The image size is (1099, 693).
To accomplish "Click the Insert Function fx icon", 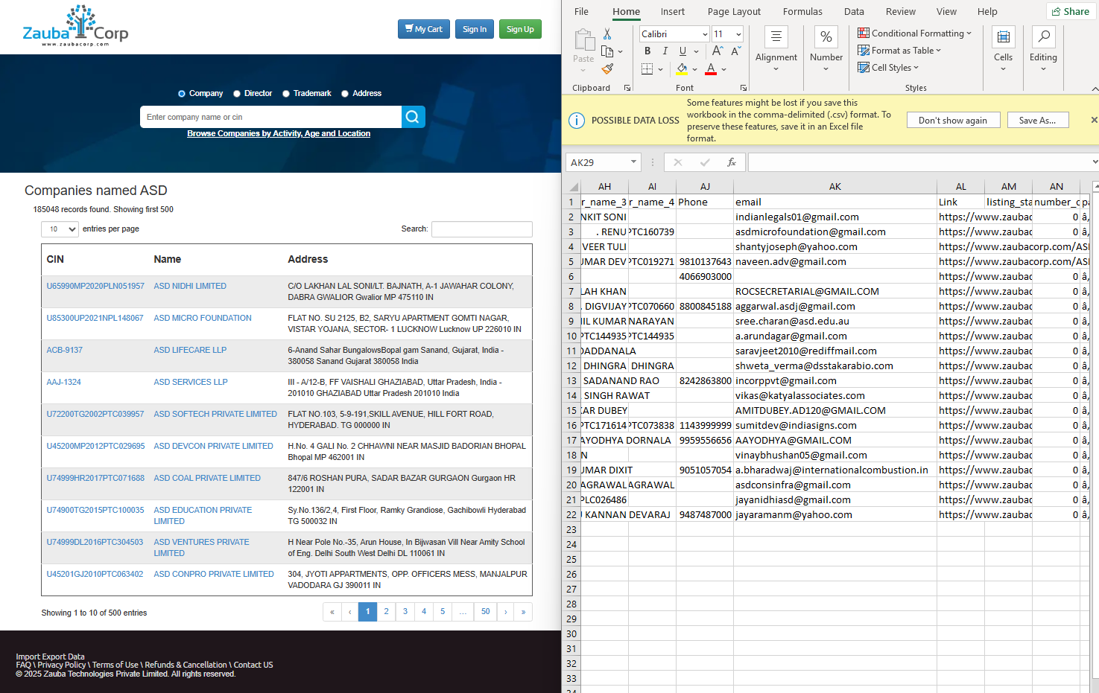I will click(732, 162).
